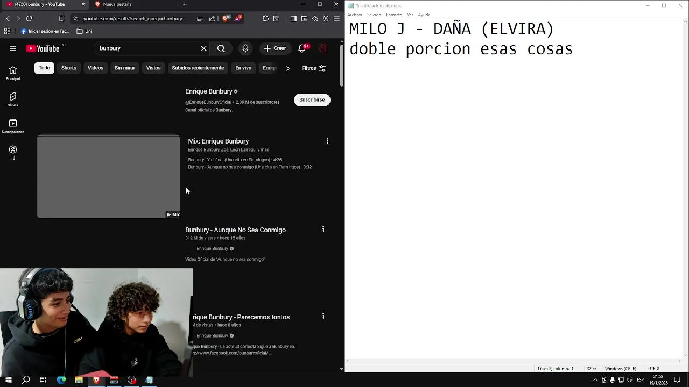Viewport: 689px width, 387px height.
Task: Open more options for Aunque No Sea Conmigo
Action: (x=323, y=229)
